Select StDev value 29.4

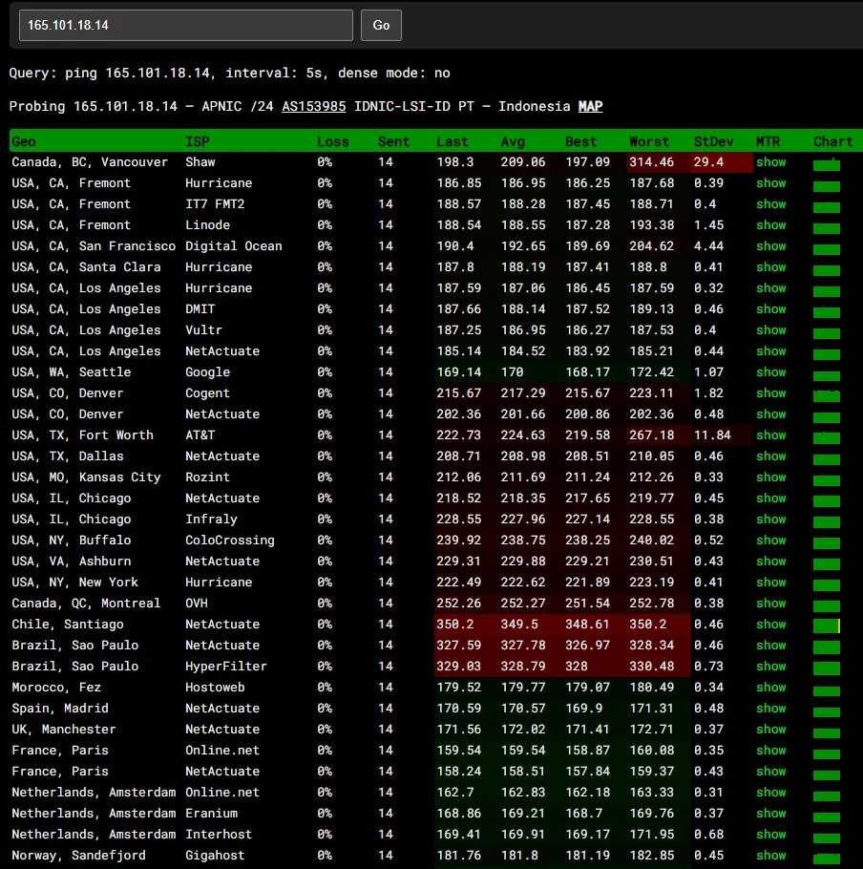708,161
